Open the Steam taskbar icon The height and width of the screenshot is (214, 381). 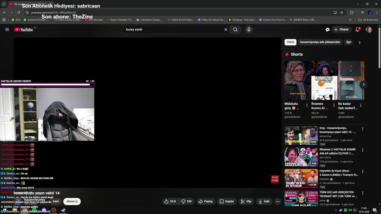pyautogui.click(x=63, y=210)
